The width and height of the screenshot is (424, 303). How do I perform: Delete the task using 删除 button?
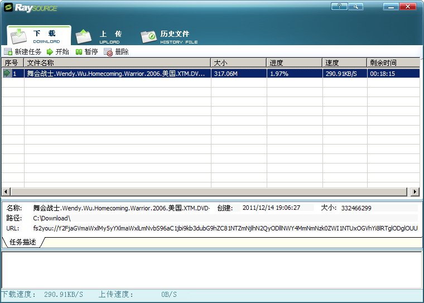point(116,52)
